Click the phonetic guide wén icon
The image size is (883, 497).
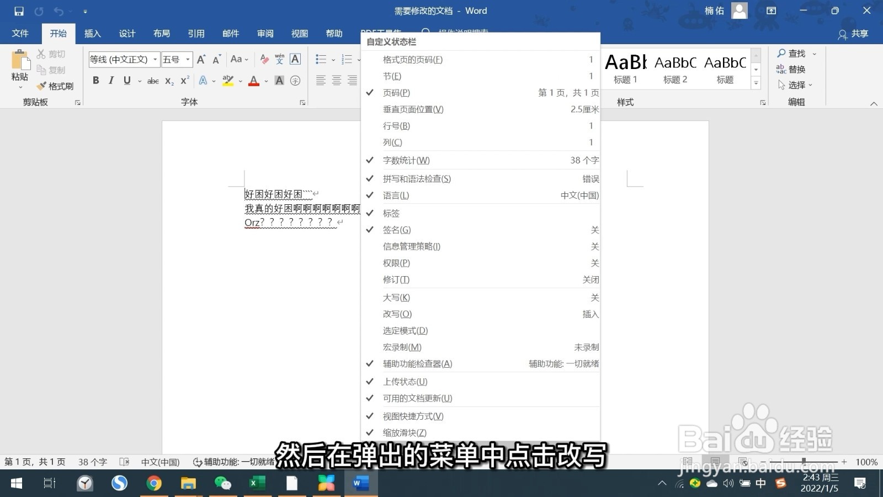tap(280, 59)
